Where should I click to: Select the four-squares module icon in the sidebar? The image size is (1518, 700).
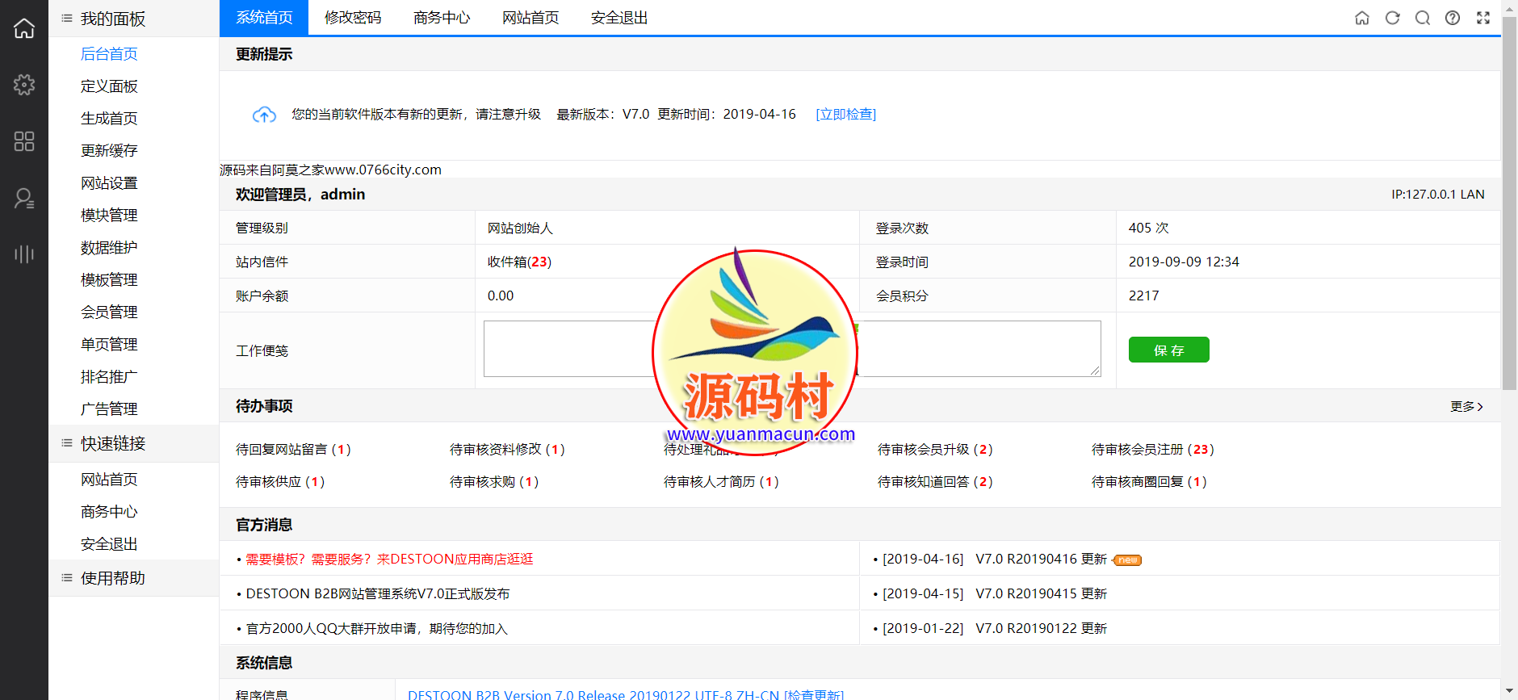click(x=24, y=141)
